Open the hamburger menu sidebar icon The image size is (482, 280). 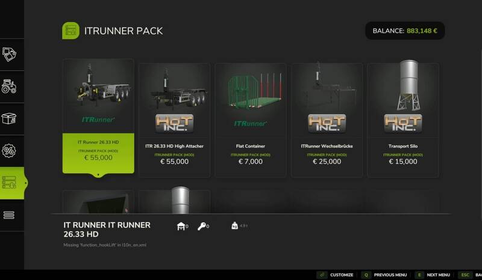coord(9,215)
